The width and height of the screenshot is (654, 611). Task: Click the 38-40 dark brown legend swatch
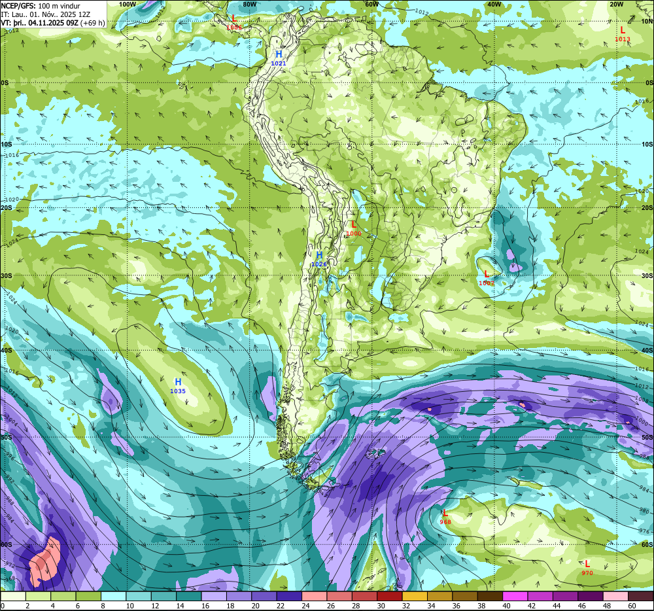(490, 596)
